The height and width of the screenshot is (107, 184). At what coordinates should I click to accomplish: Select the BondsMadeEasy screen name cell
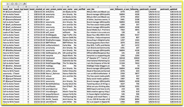54,84
